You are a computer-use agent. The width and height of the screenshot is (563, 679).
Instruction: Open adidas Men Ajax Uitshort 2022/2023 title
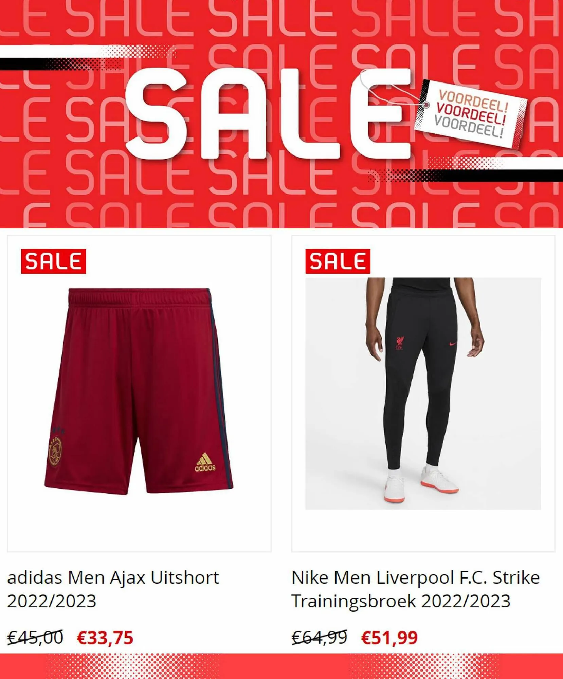point(113,589)
